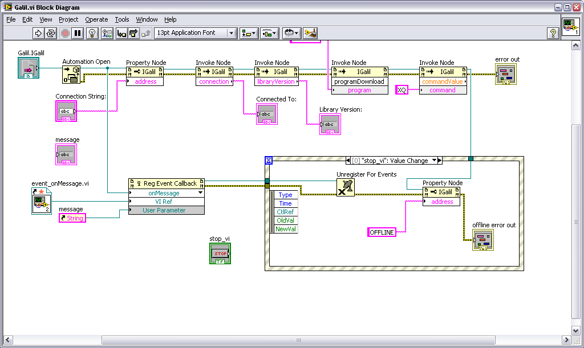
Task: Open the File menu
Action: click(x=11, y=19)
